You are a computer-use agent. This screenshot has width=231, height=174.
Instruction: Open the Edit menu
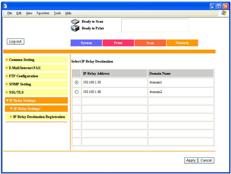coord(19,13)
